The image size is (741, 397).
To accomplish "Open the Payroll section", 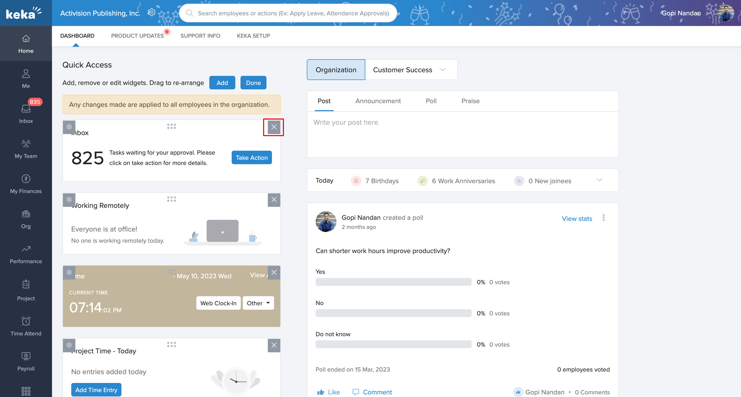I will click(26, 361).
